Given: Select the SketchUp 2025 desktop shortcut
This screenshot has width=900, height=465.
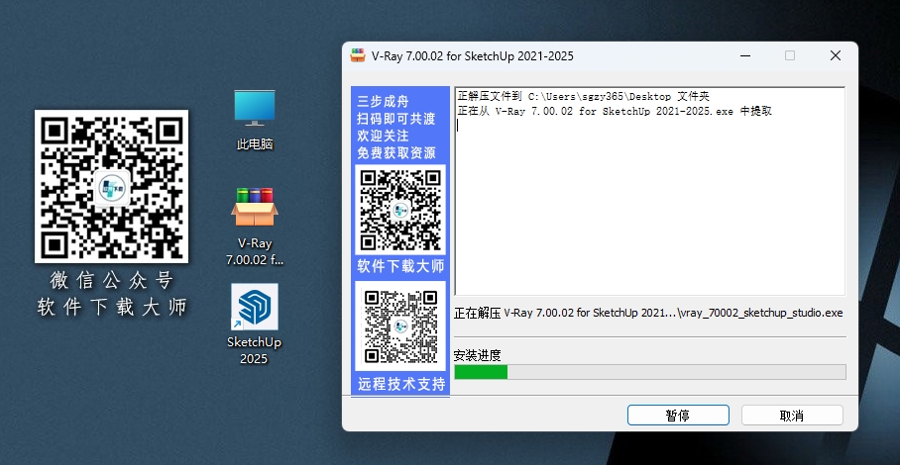Looking at the screenshot, I should (x=255, y=325).
